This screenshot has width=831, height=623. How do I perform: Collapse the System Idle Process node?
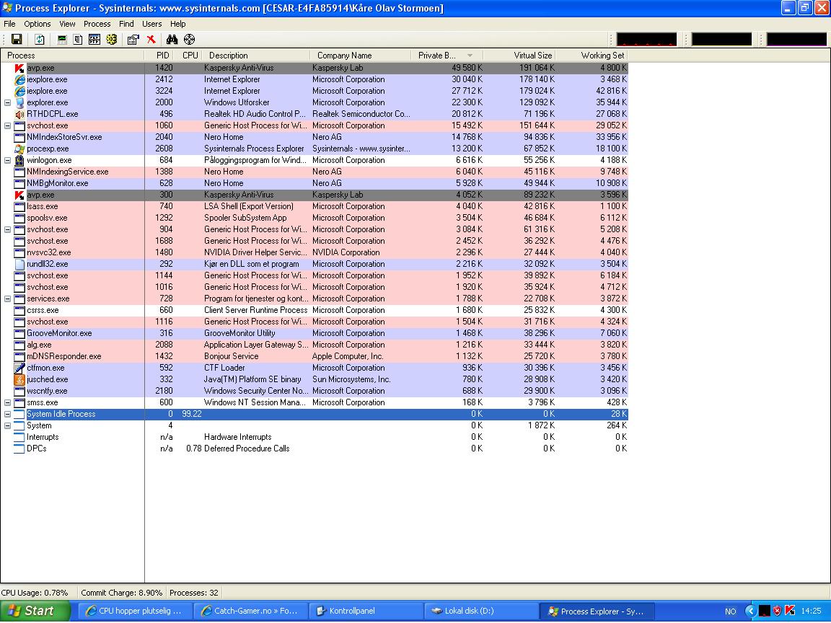(7, 415)
